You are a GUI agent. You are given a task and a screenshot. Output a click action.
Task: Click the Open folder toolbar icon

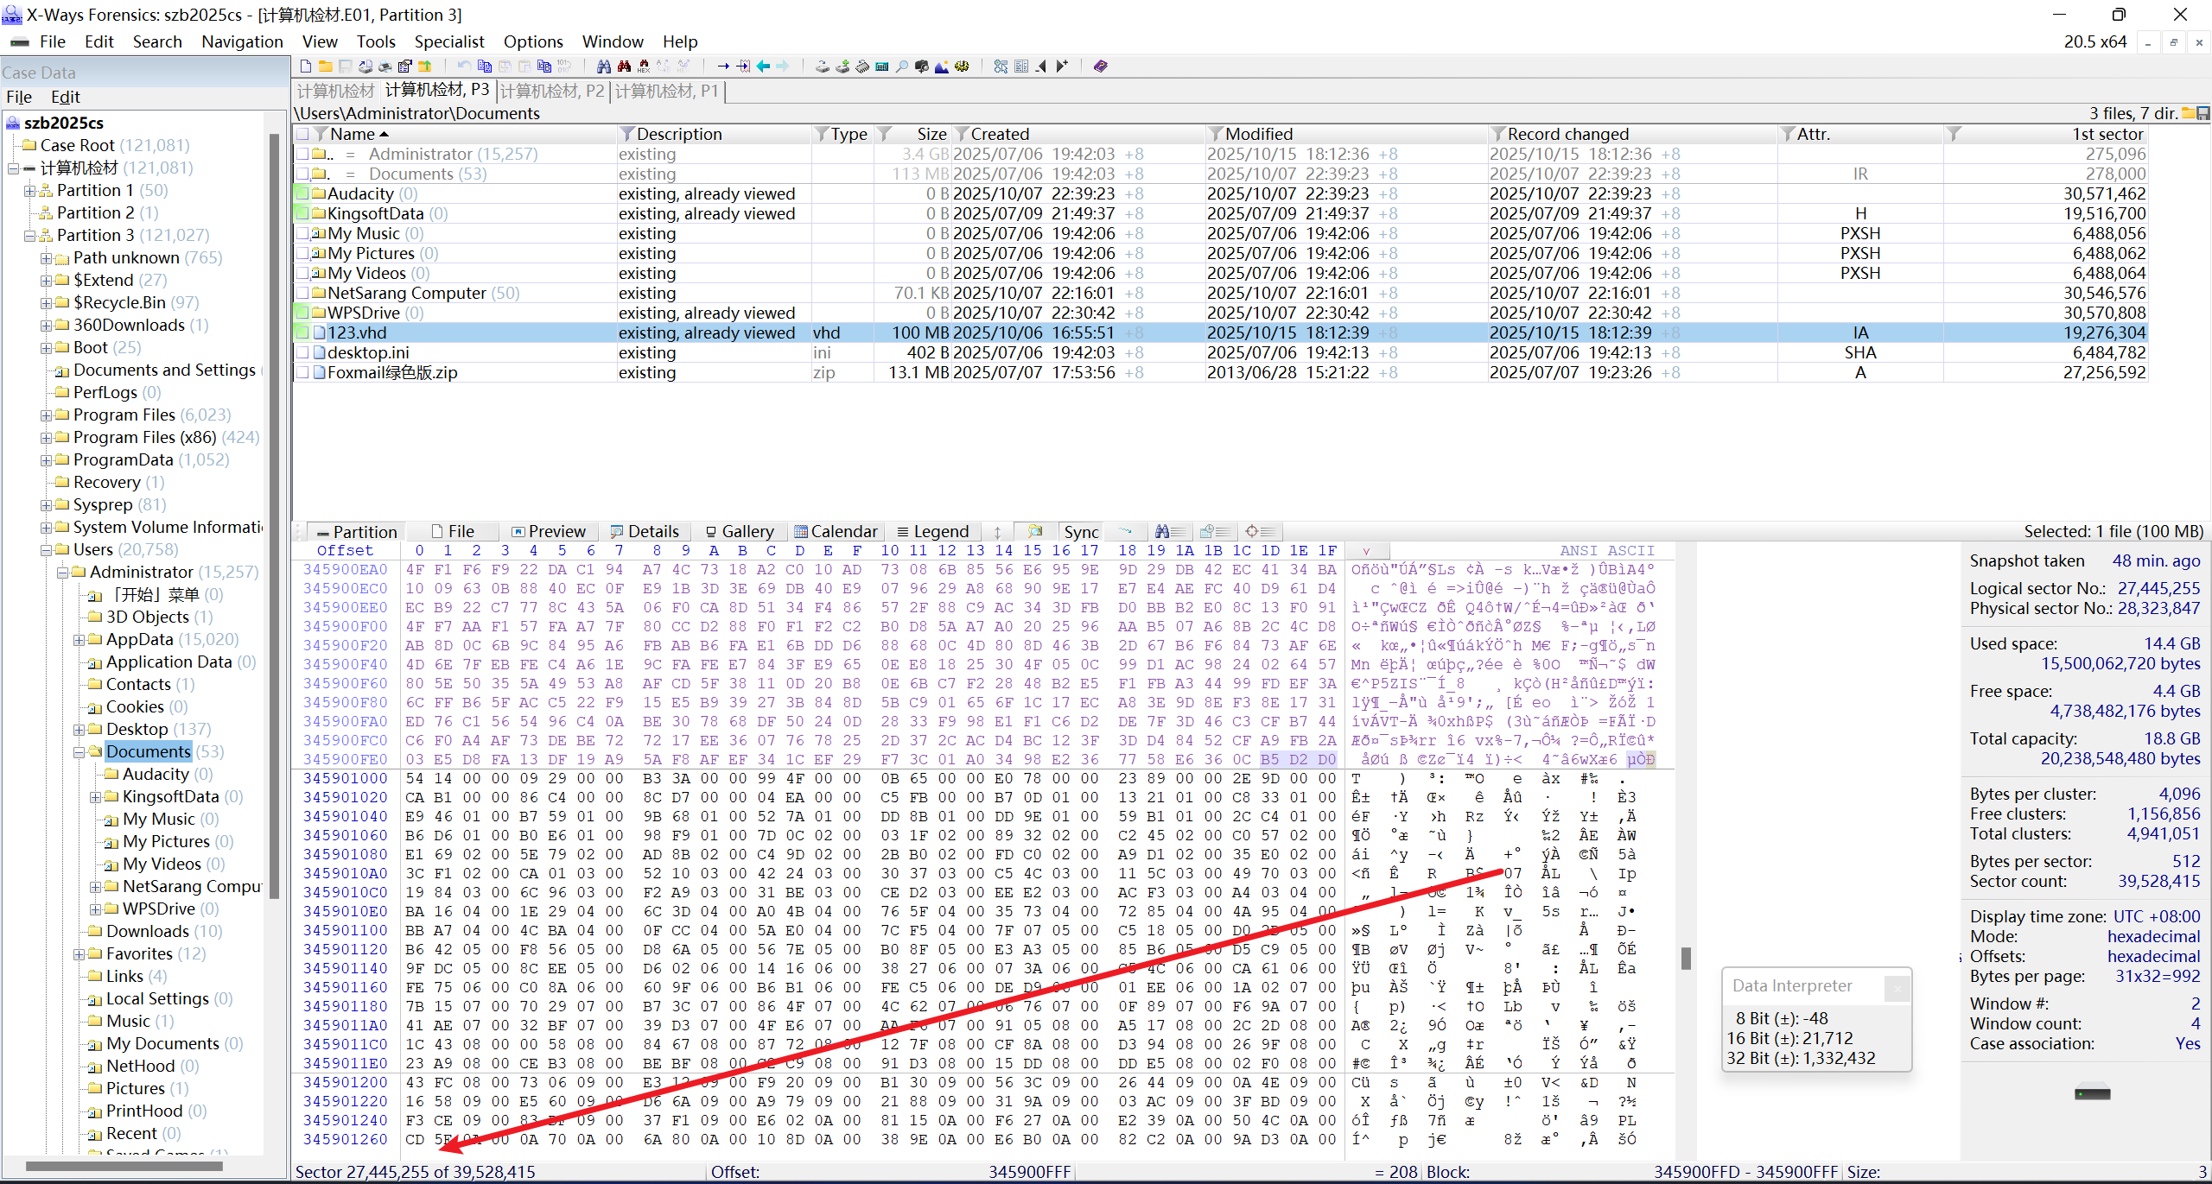coord(326,66)
